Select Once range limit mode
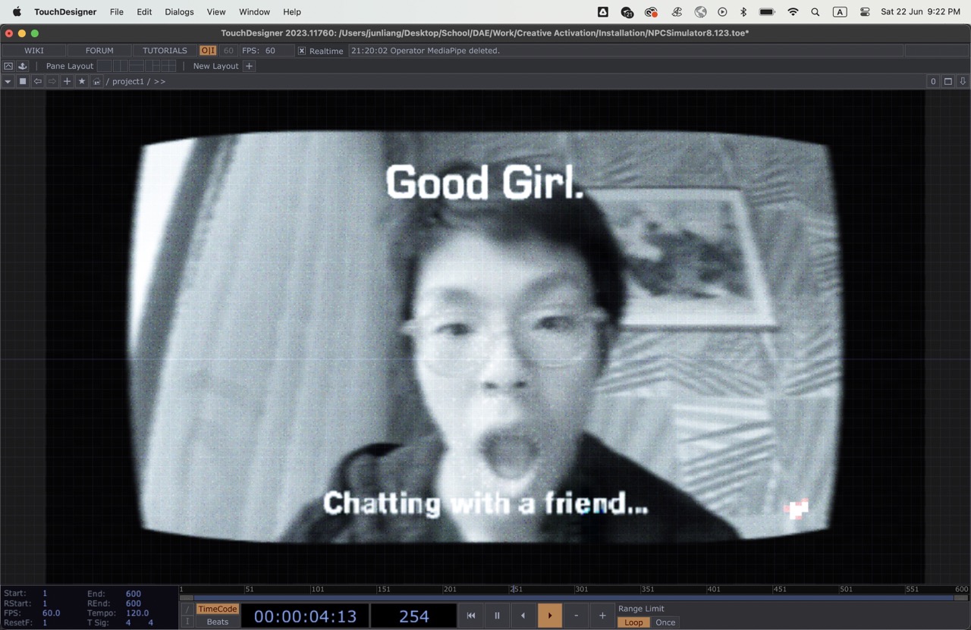The image size is (971, 630). [665, 622]
